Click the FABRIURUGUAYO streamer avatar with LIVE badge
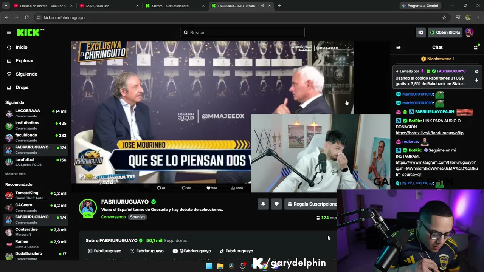 [88, 208]
